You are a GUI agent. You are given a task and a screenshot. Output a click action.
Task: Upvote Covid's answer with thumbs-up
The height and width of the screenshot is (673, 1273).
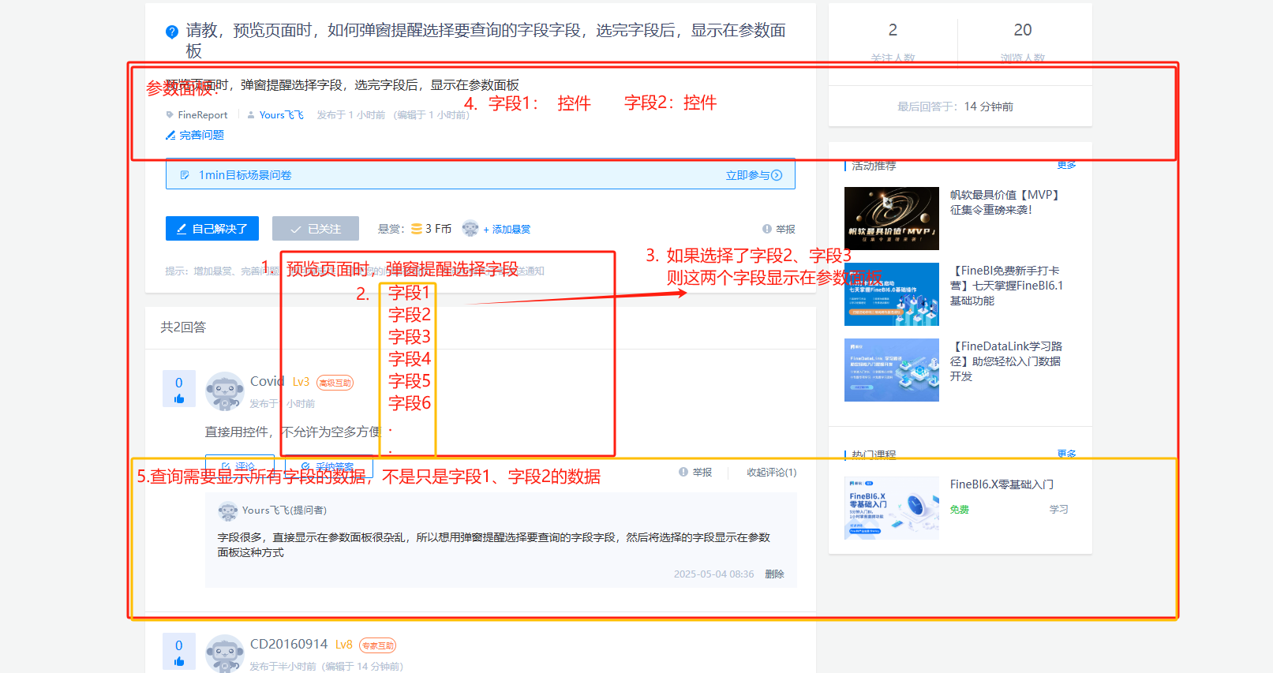179,398
